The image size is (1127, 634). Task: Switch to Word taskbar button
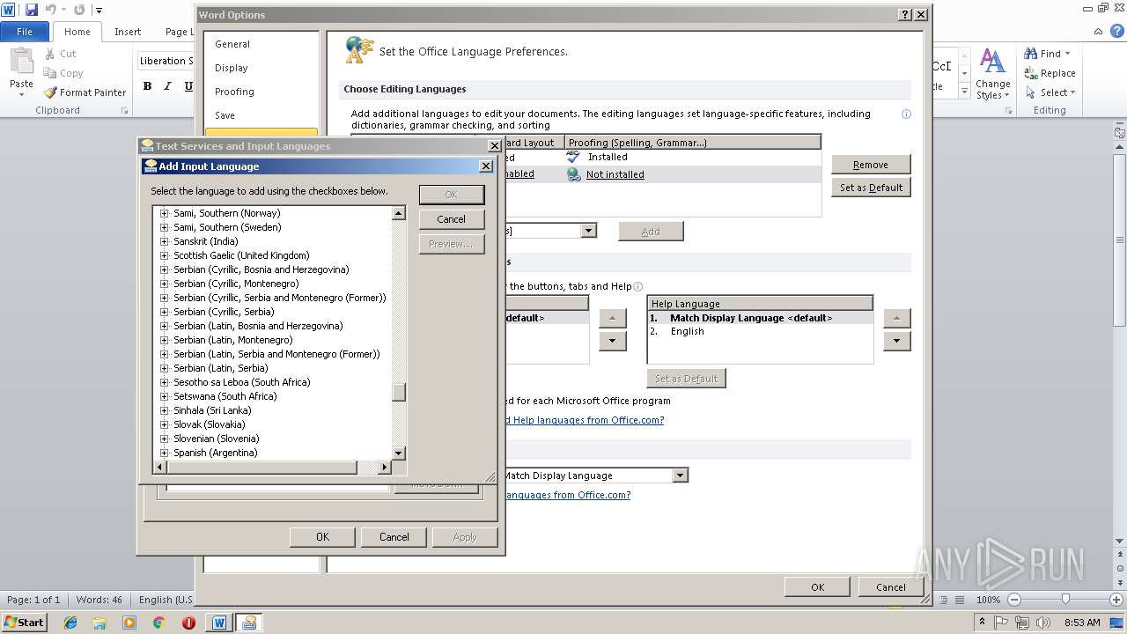pyautogui.click(x=219, y=623)
